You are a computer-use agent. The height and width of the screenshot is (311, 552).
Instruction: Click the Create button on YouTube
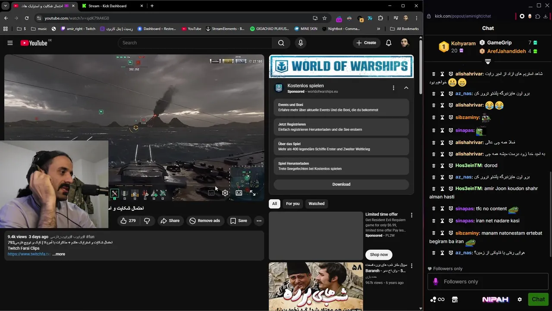click(366, 43)
